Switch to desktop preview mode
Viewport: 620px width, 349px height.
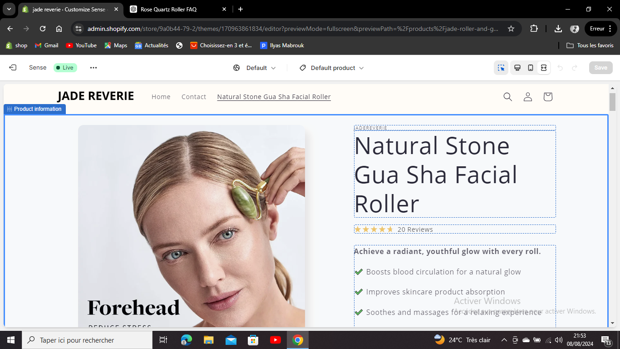[x=517, y=68]
